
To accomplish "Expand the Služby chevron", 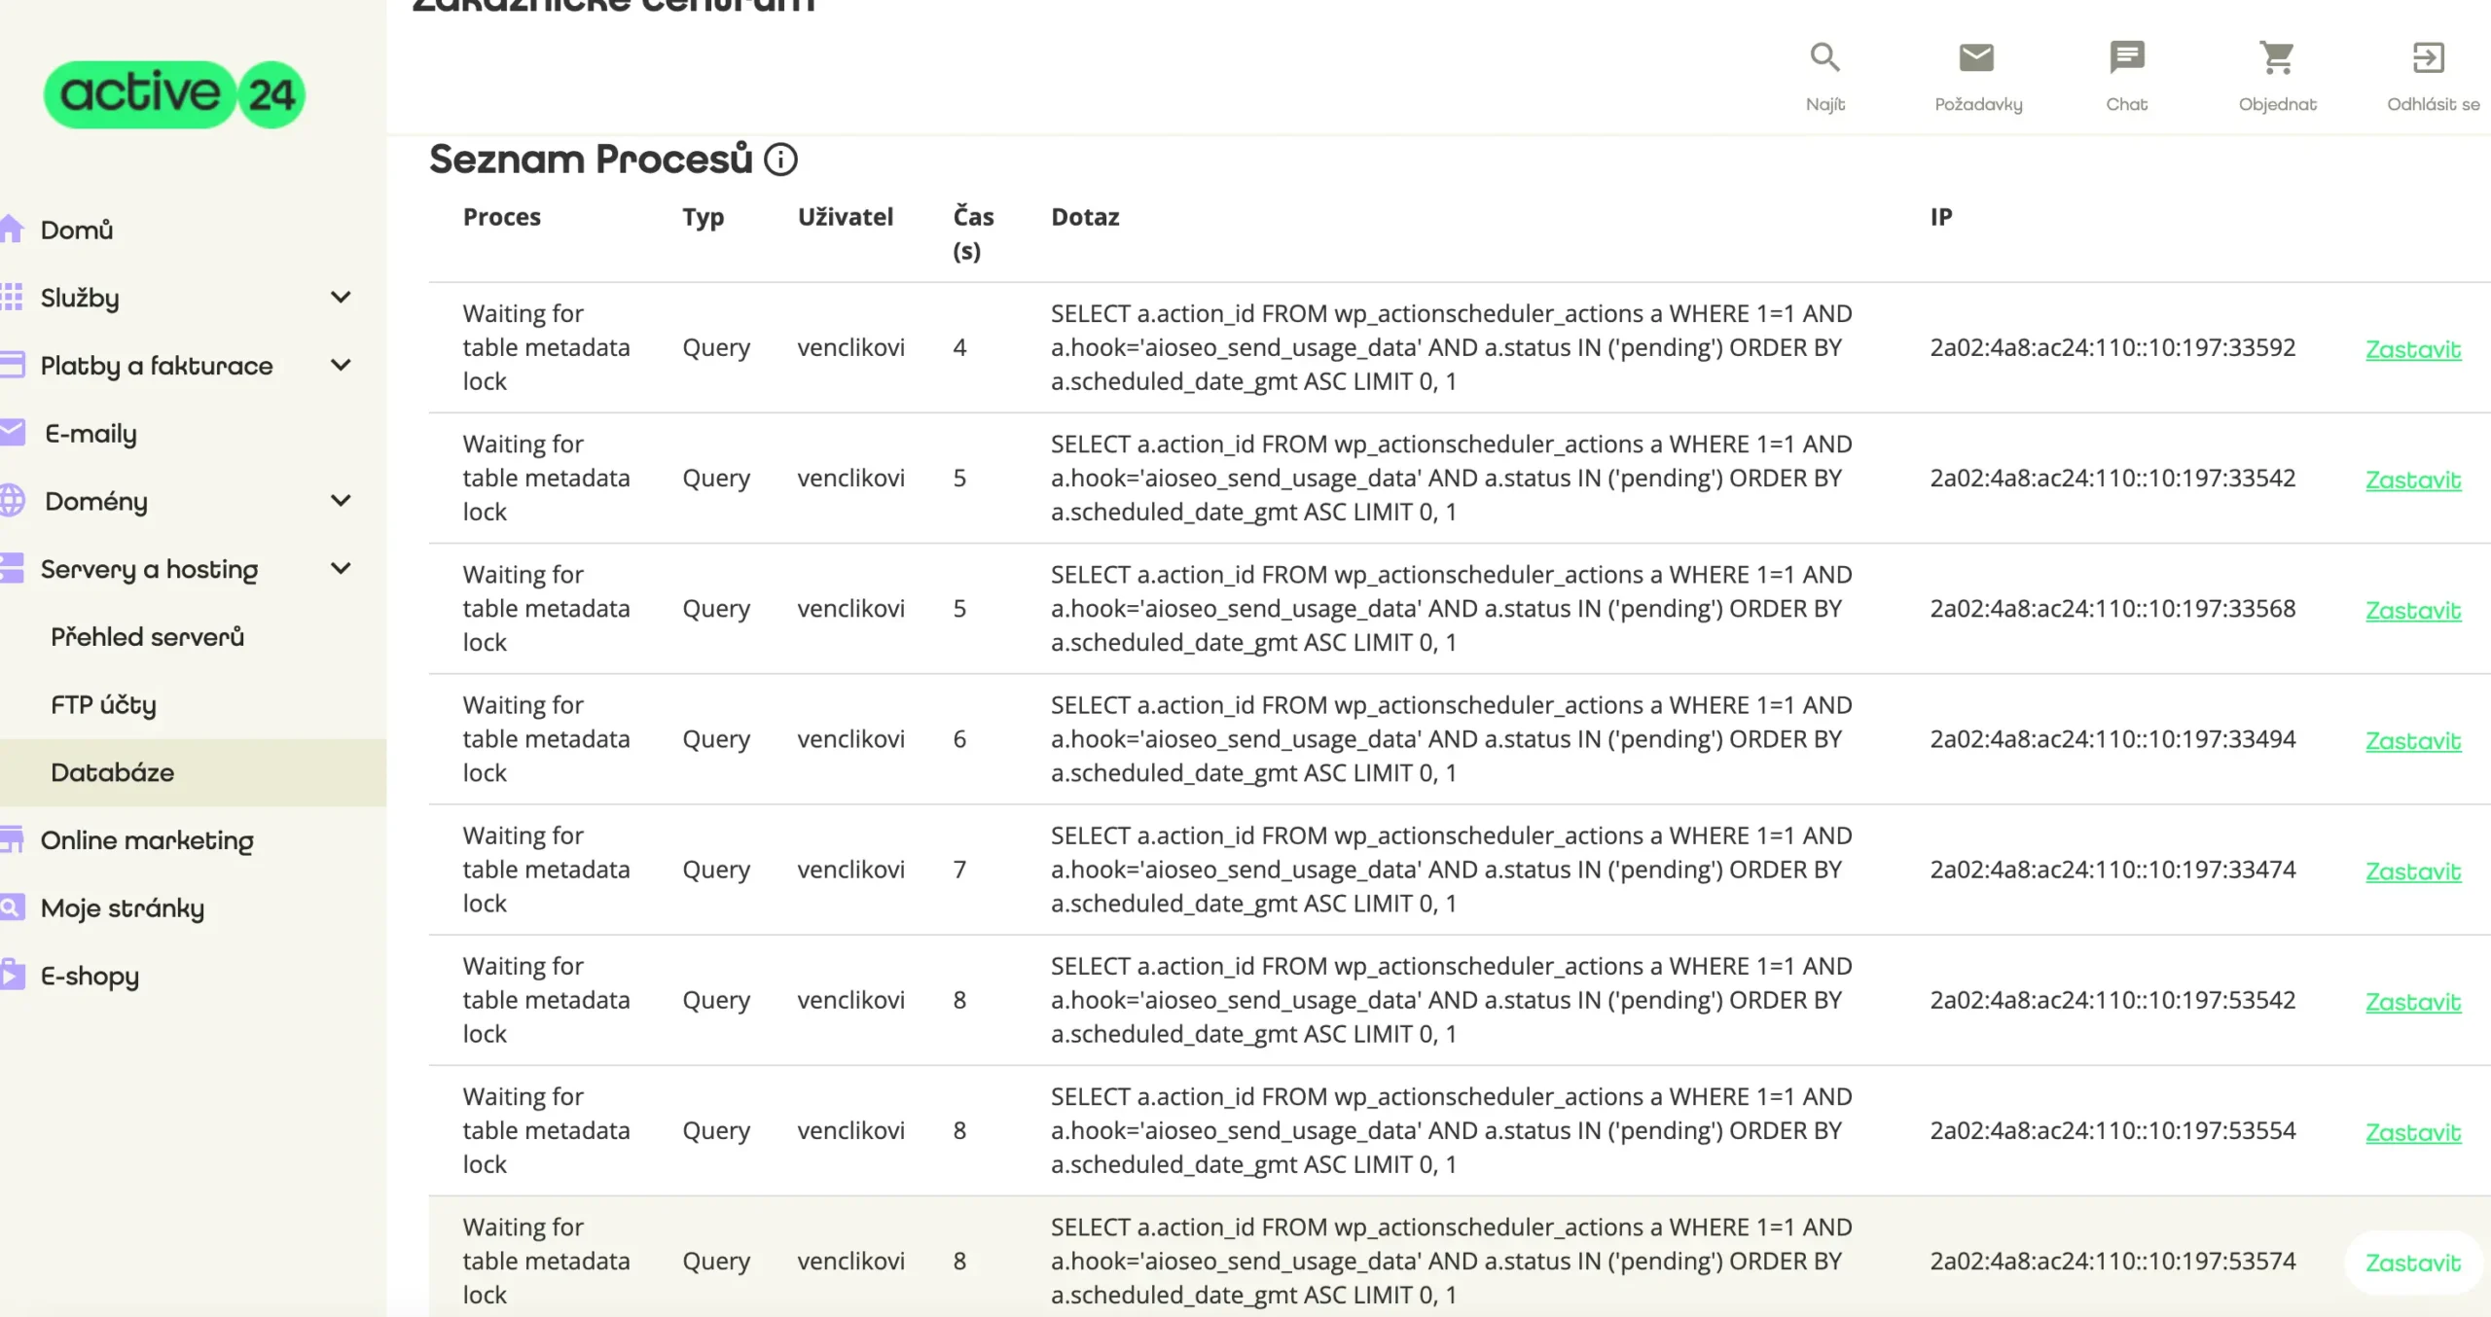I will coord(341,298).
